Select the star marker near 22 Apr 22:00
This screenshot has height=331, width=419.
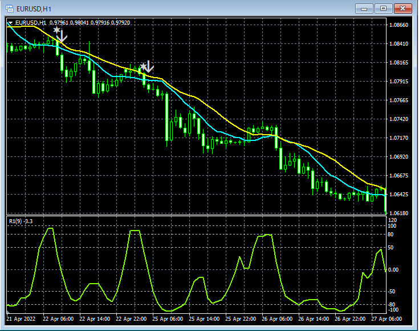143,66
